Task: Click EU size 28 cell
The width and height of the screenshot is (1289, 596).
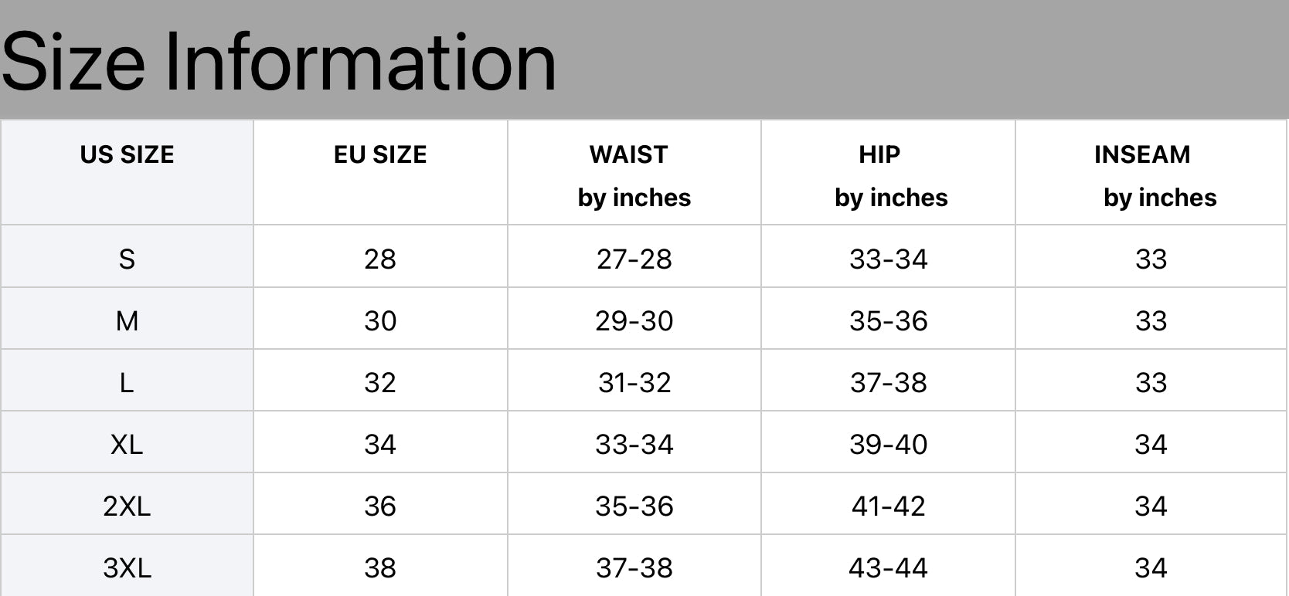Action: coord(380,259)
